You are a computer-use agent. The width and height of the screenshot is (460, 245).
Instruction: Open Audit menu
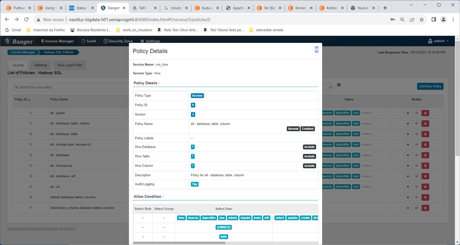tap(89, 41)
